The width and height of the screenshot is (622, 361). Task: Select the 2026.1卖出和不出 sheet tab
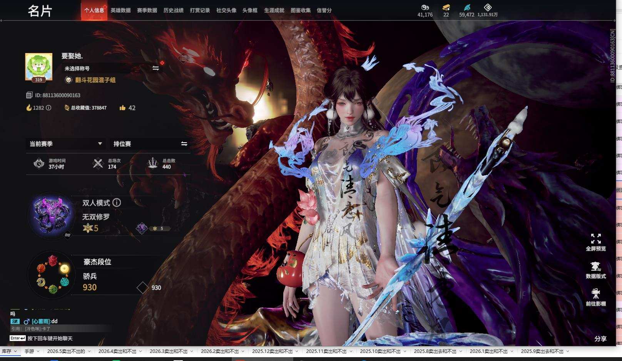pyautogui.click(x=489, y=351)
